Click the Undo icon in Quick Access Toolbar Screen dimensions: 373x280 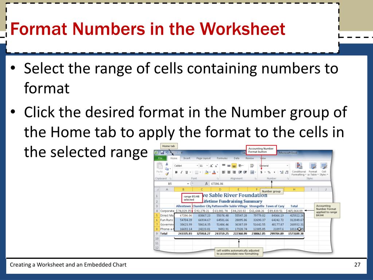[x=167, y=153]
